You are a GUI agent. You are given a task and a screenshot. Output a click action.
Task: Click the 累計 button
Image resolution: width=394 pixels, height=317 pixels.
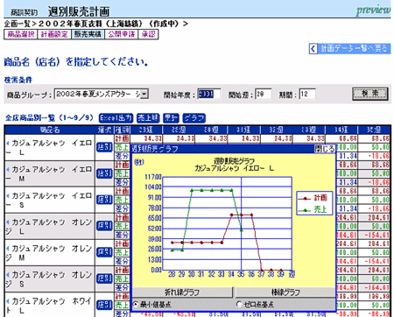(171, 118)
